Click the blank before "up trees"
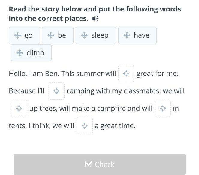 click(x=19, y=109)
